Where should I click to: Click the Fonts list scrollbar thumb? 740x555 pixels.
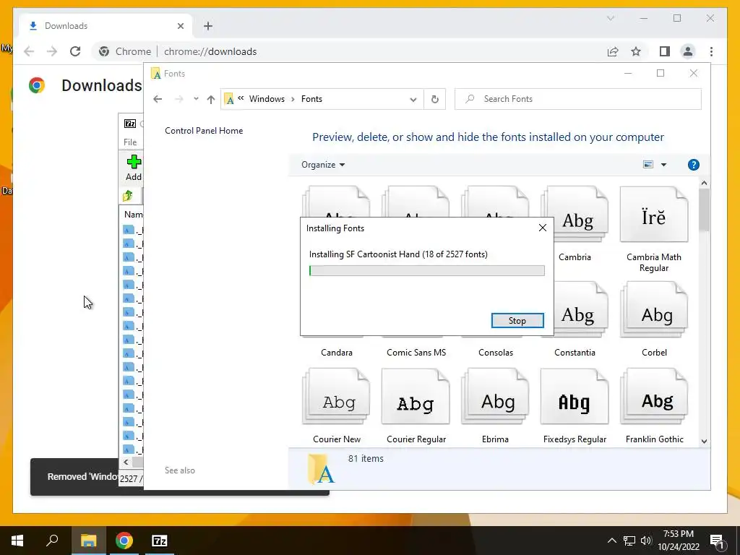[704, 210]
